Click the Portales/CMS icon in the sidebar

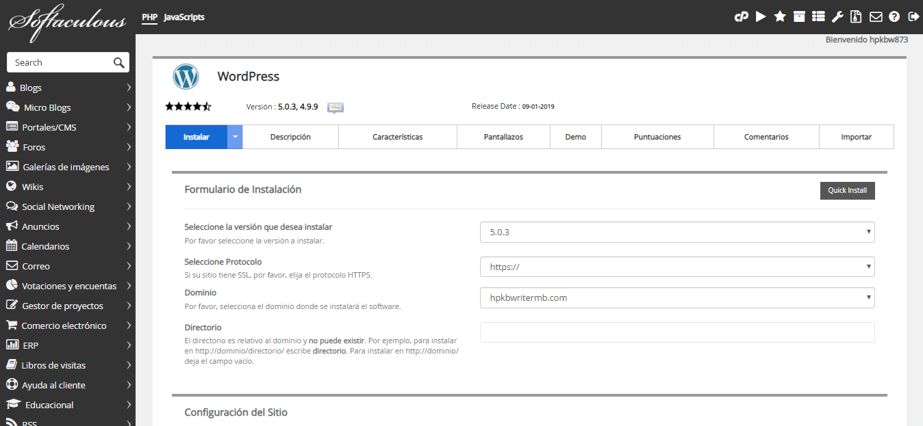12,127
